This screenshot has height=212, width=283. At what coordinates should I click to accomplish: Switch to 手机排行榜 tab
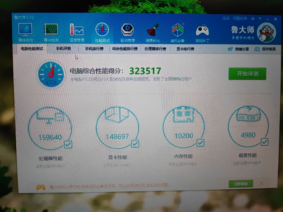(94, 49)
